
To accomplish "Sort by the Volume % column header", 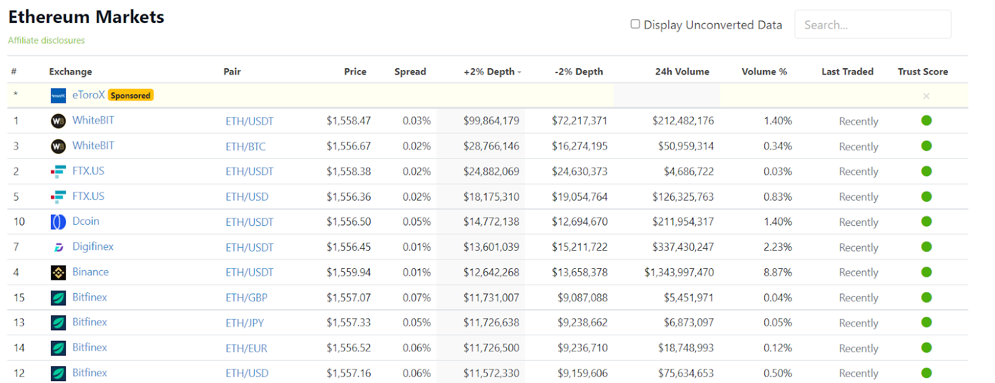I will [x=764, y=71].
